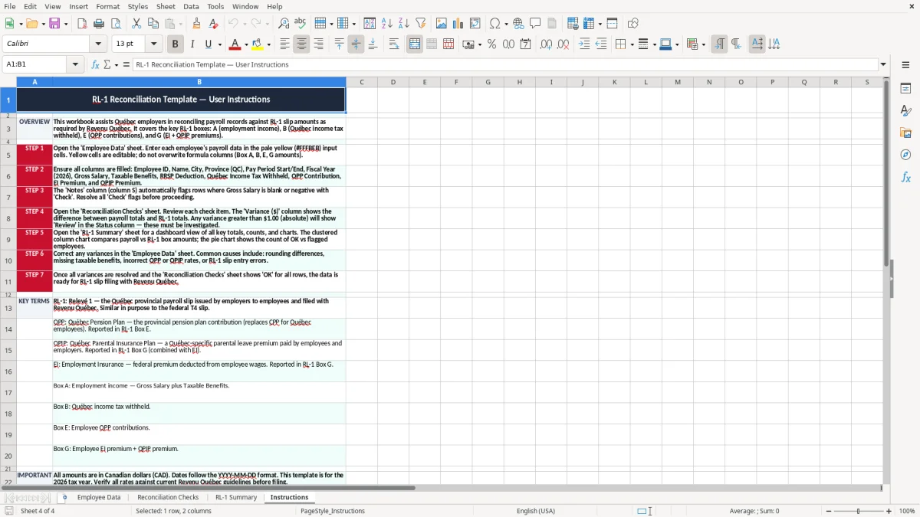Toggle Wrap Text
Viewport: 920px width, 517px height.
click(394, 44)
